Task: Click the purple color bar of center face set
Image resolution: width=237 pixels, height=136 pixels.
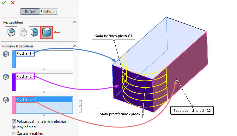Action: (14, 82)
